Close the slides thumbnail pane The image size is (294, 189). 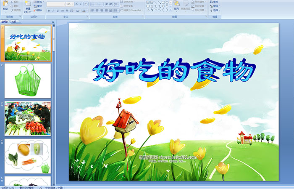point(53,22)
